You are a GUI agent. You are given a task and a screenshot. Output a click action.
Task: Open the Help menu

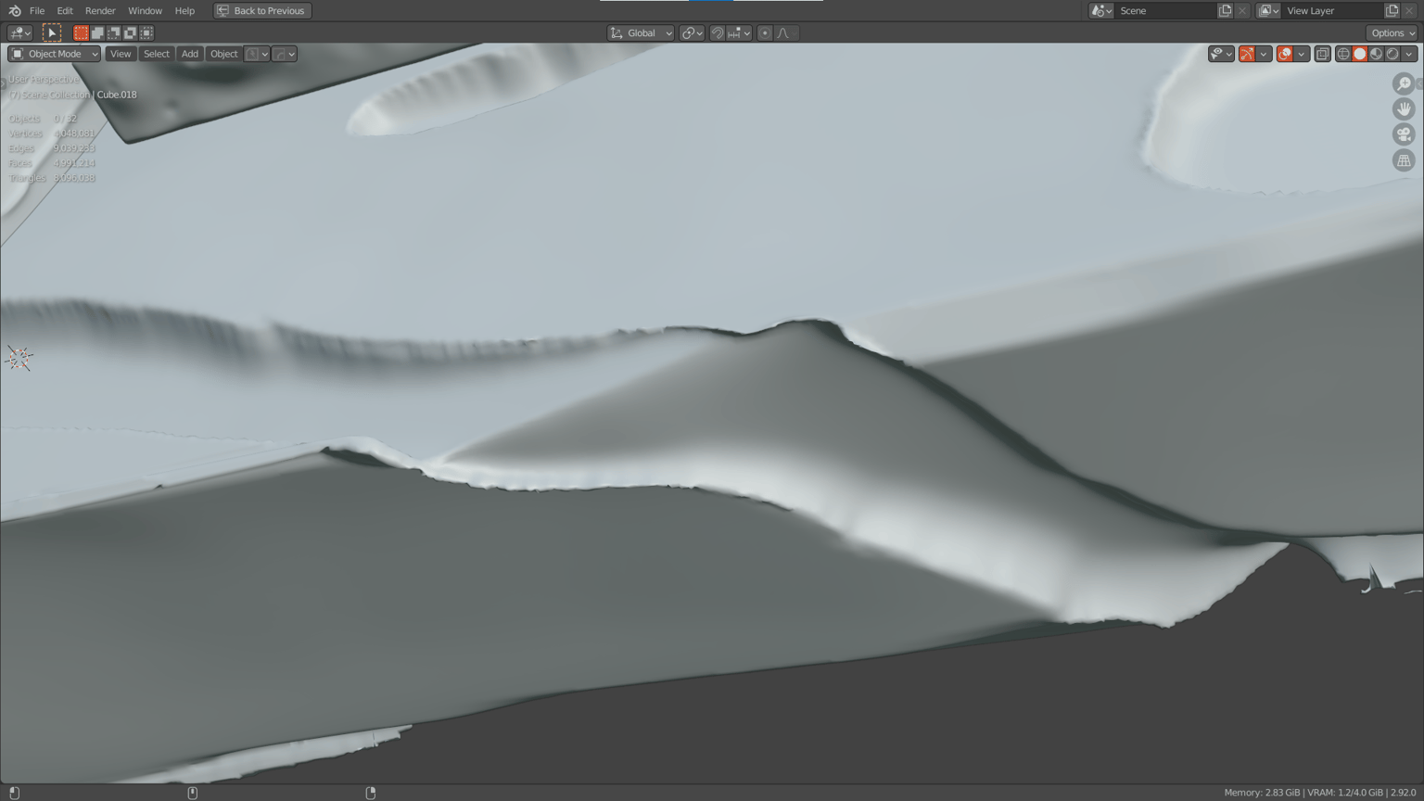tap(184, 10)
